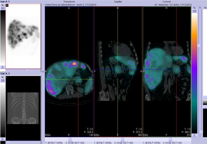Click the Coronal view title label
The width and height of the screenshot is (207, 144).
pos(166,2)
